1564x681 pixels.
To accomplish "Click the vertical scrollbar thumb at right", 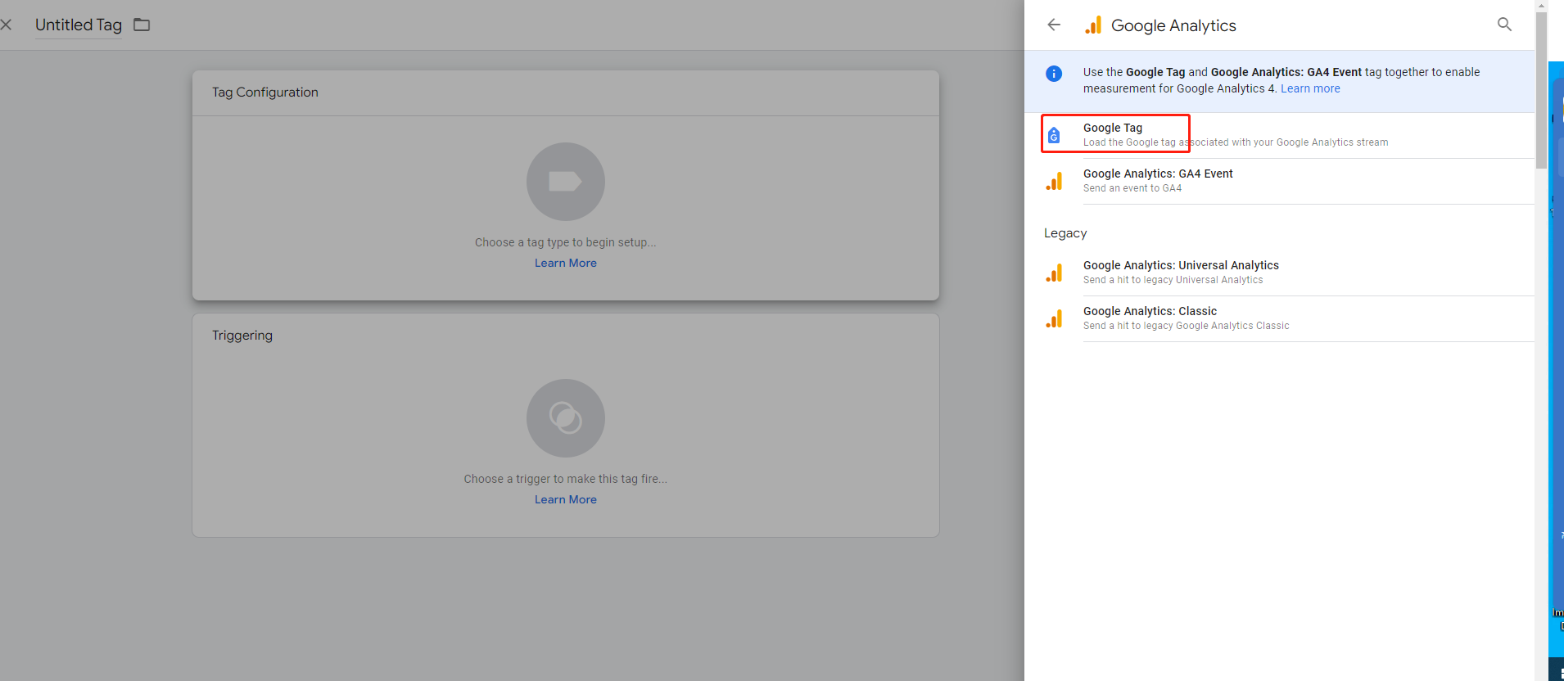I will tap(1541, 90).
